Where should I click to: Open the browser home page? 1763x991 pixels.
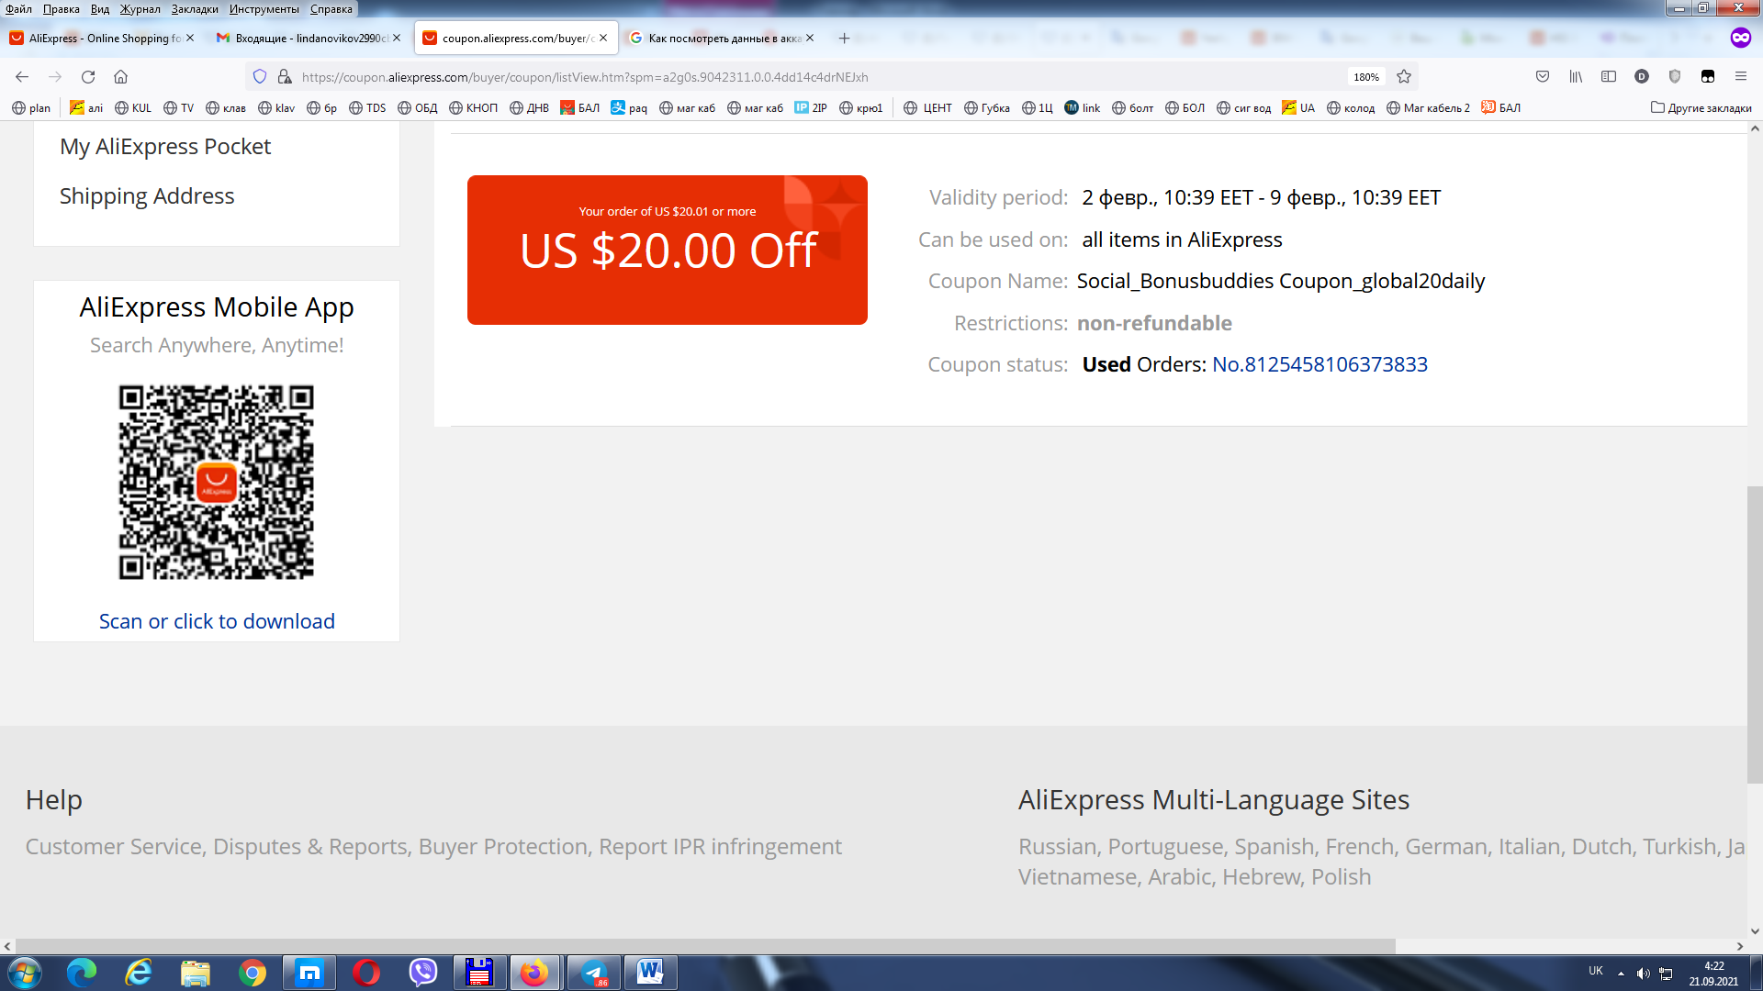pos(120,77)
